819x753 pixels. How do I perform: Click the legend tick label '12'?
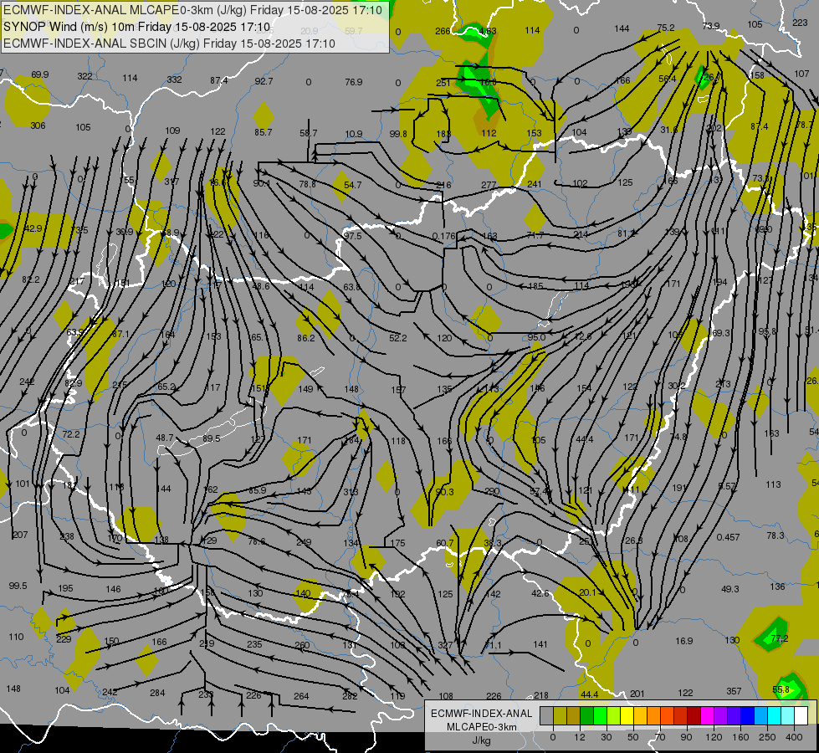coord(580,737)
